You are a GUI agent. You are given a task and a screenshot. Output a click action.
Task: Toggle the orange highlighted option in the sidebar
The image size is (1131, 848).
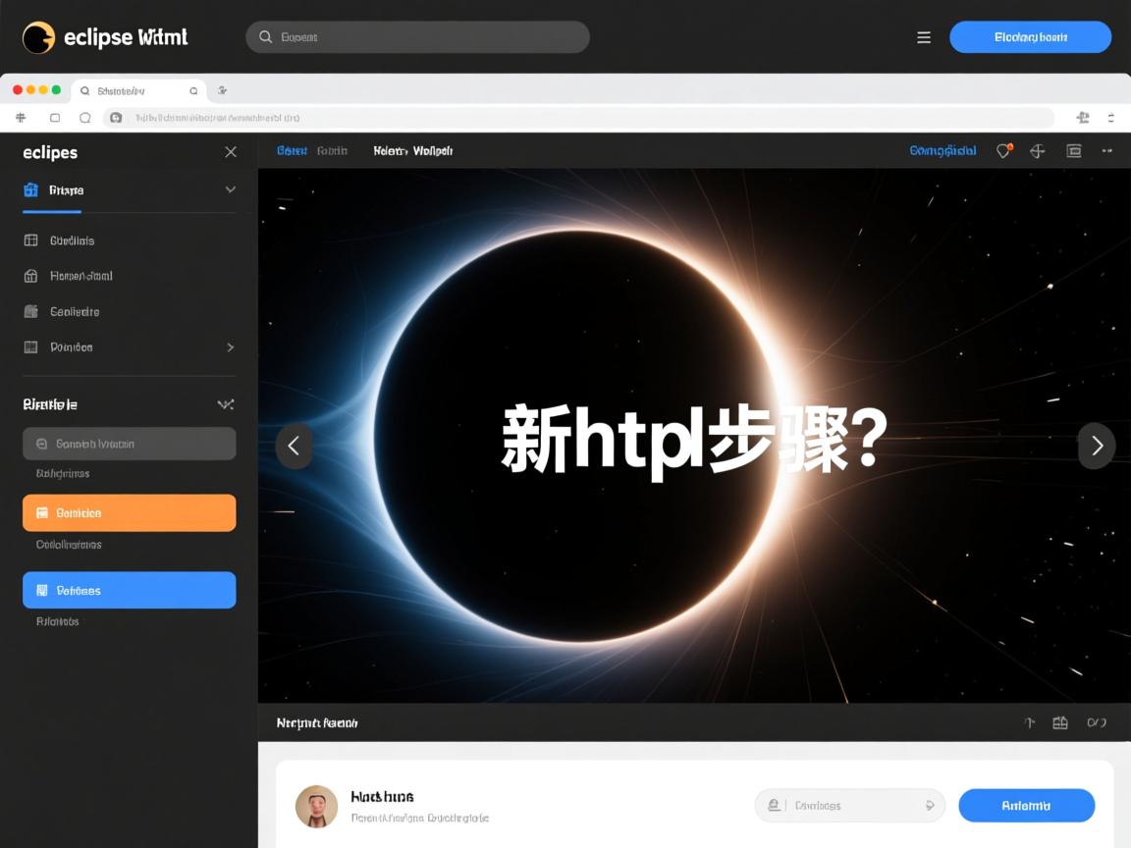pos(129,512)
